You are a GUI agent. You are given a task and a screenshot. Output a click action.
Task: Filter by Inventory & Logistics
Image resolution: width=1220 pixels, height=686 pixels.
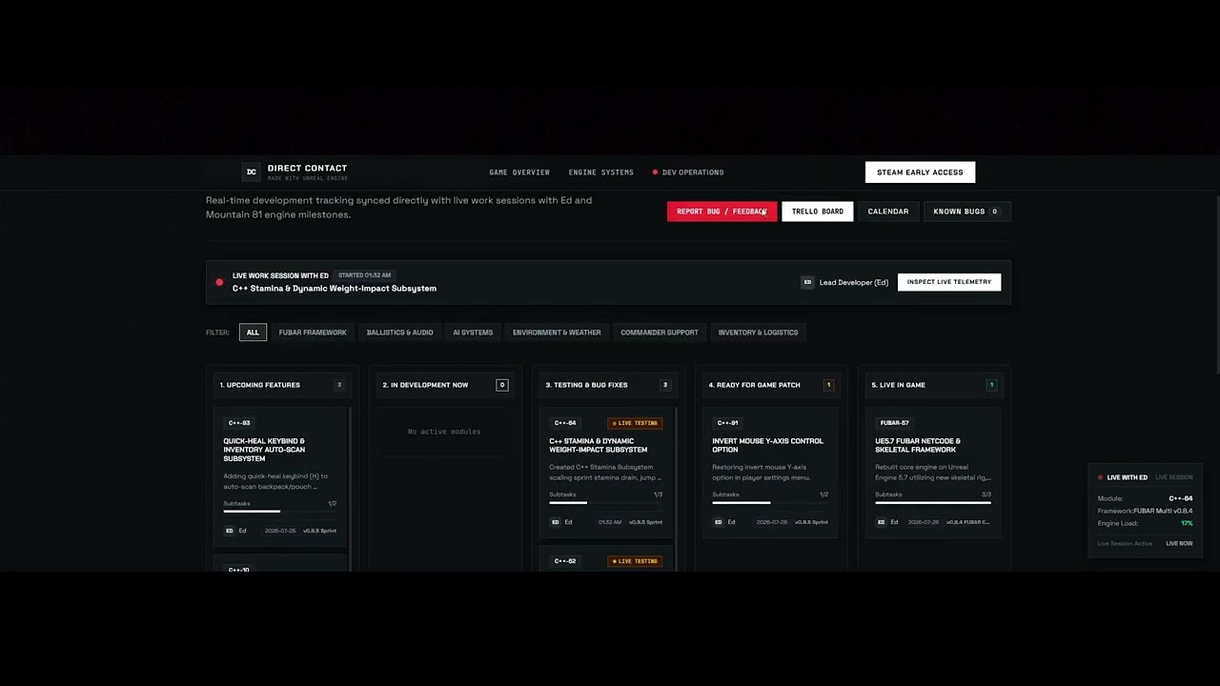pyautogui.click(x=758, y=333)
